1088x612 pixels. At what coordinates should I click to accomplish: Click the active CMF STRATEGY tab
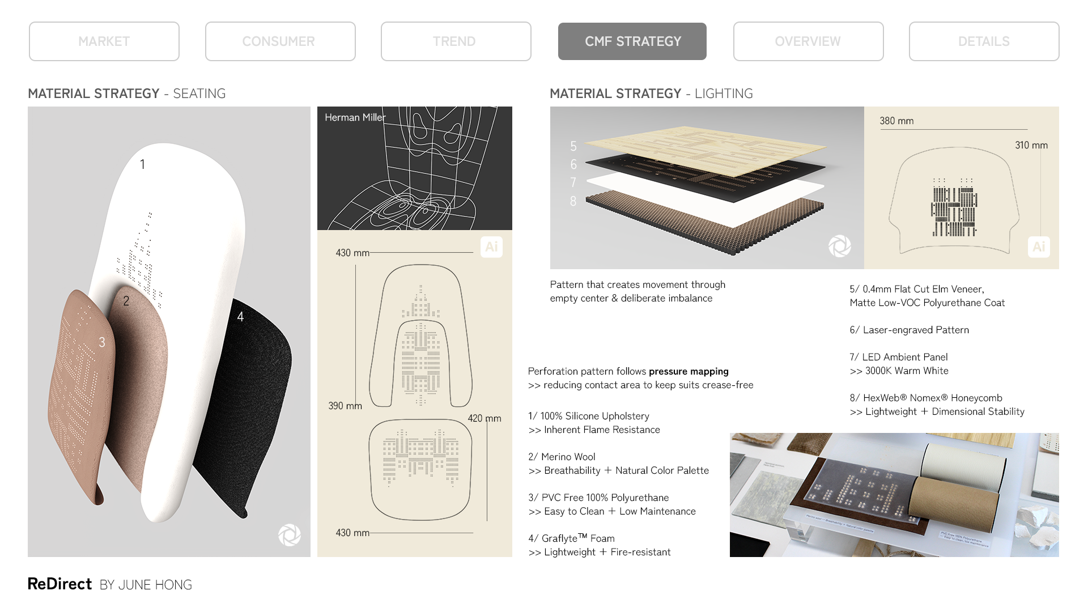coord(632,41)
